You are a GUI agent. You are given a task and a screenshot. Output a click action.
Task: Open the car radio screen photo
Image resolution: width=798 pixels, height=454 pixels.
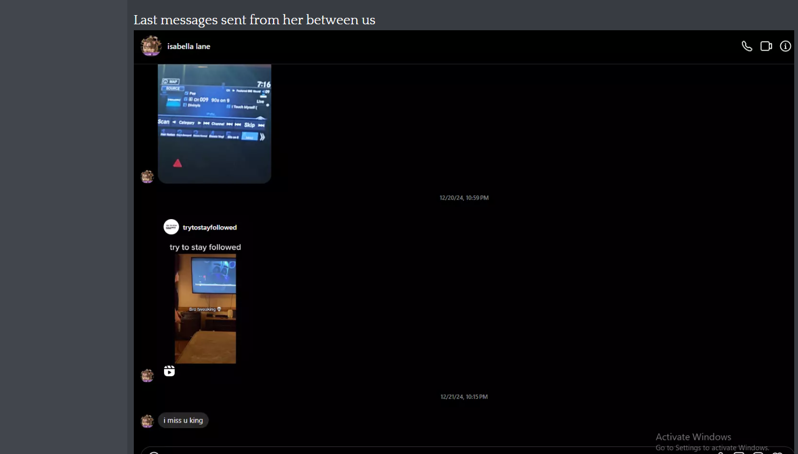(x=214, y=124)
